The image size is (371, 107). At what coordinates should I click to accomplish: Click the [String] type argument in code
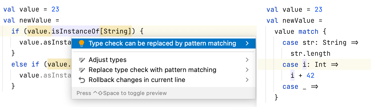click(116, 31)
